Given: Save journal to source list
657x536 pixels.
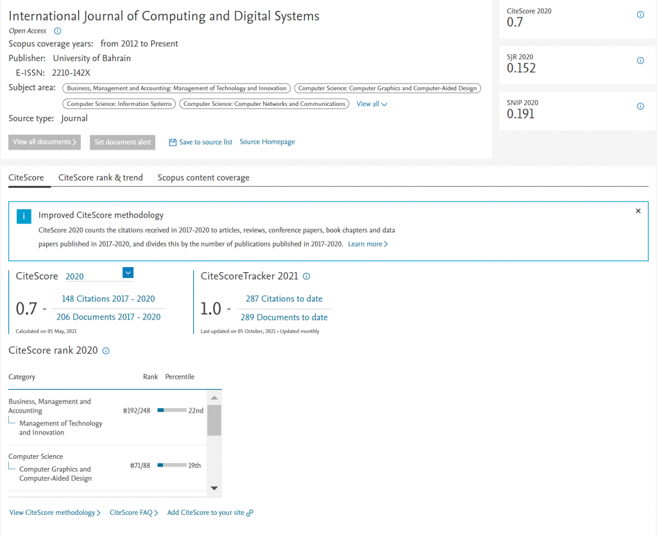Looking at the screenshot, I should pyautogui.click(x=200, y=143).
